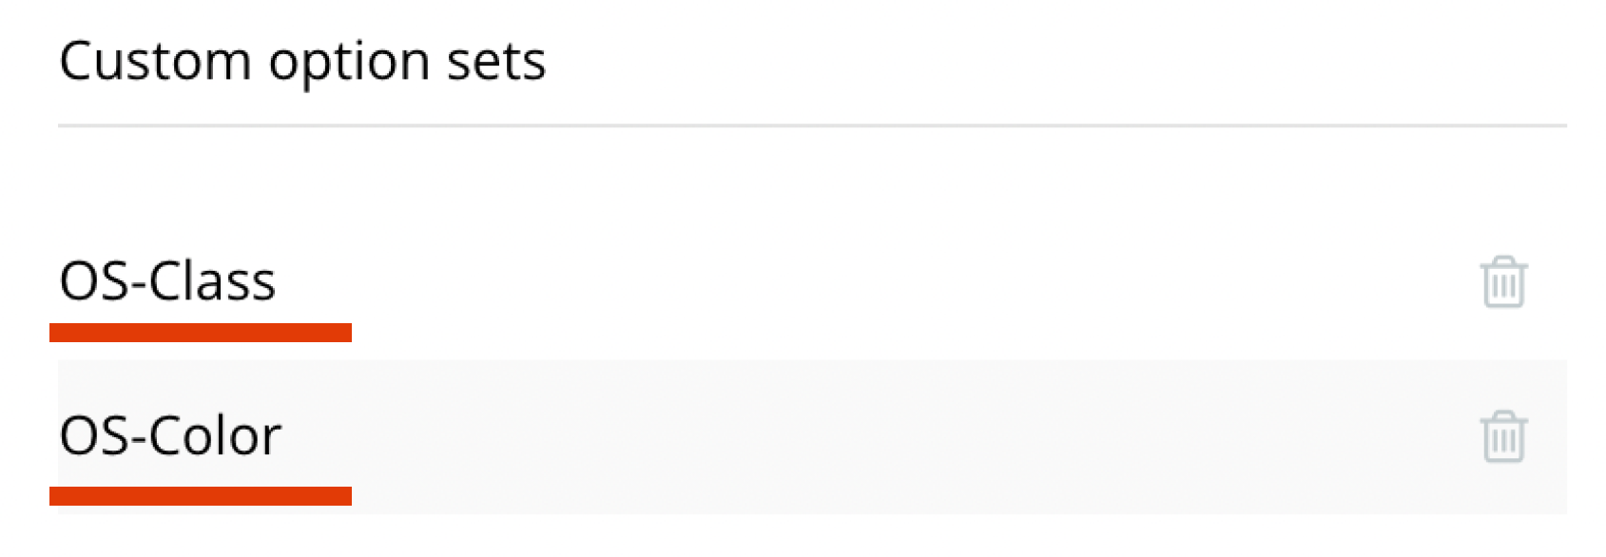Delete the OS-Class option set
This screenshot has width=1606, height=557.
click(1502, 282)
